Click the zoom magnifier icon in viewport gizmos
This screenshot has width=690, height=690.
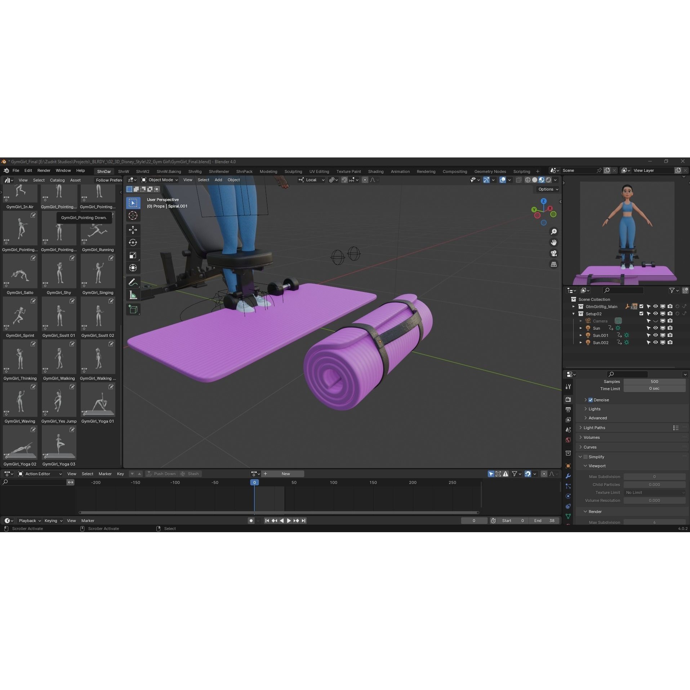pos(554,232)
